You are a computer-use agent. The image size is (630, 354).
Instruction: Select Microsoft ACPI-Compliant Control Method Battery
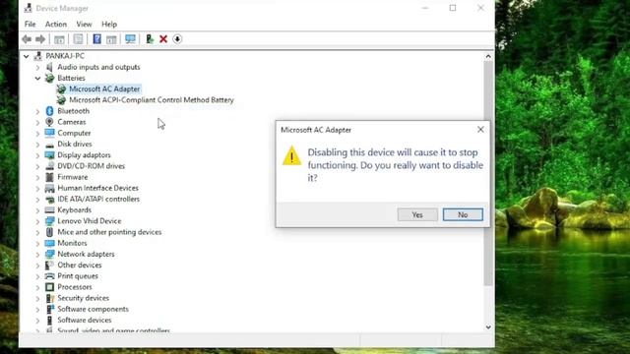152,100
